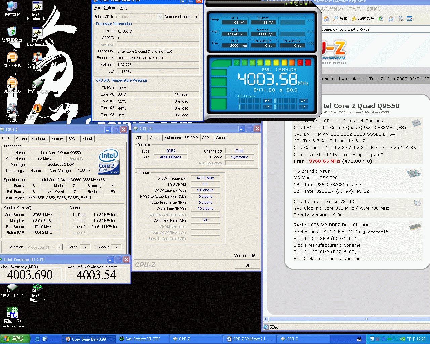This screenshot has width=430, height=344.
Task: Open the thg_clock desktop shortcut
Action: tap(37, 293)
